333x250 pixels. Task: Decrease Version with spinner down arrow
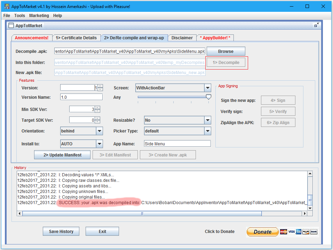[x=100, y=89]
